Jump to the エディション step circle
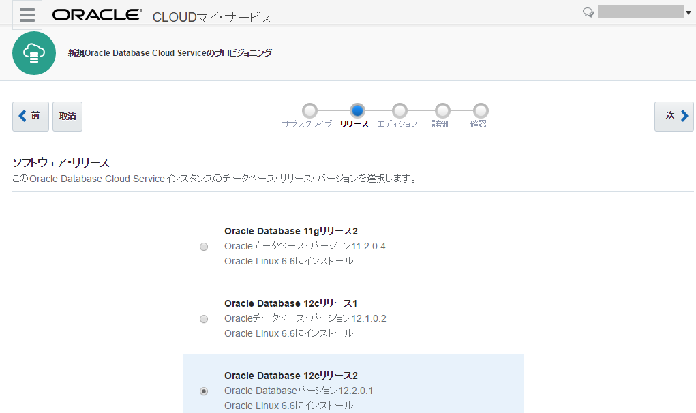 (399, 110)
